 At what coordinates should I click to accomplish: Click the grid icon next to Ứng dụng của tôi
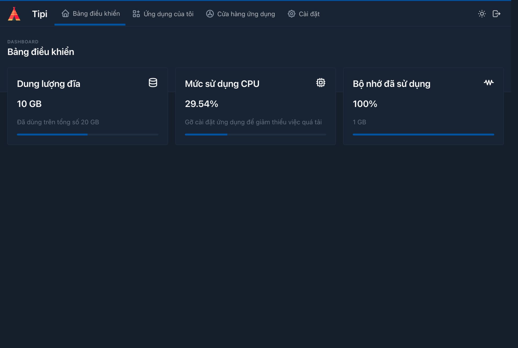(136, 14)
